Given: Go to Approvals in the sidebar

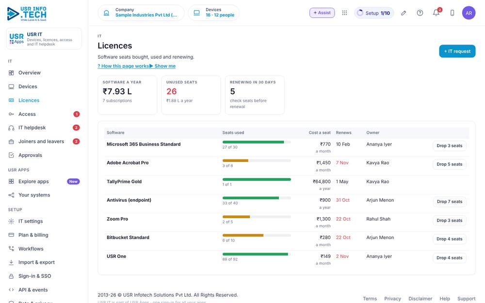Looking at the screenshot, I should [x=44, y=155].
